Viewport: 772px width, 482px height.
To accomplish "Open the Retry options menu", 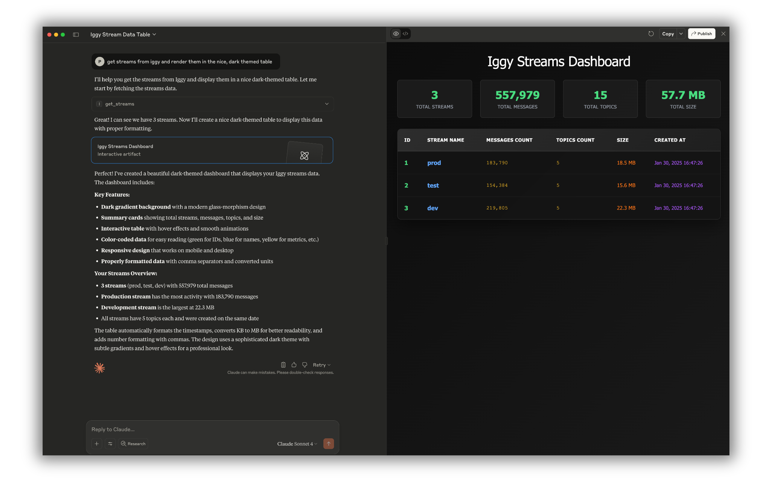I will (x=322, y=365).
